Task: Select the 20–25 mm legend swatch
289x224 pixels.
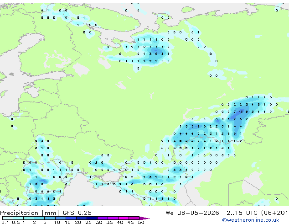Action: pyautogui.click(x=82, y=218)
